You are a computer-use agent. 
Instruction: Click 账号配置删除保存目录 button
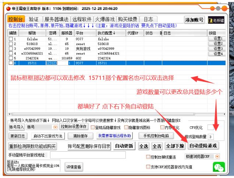point(89,147)
